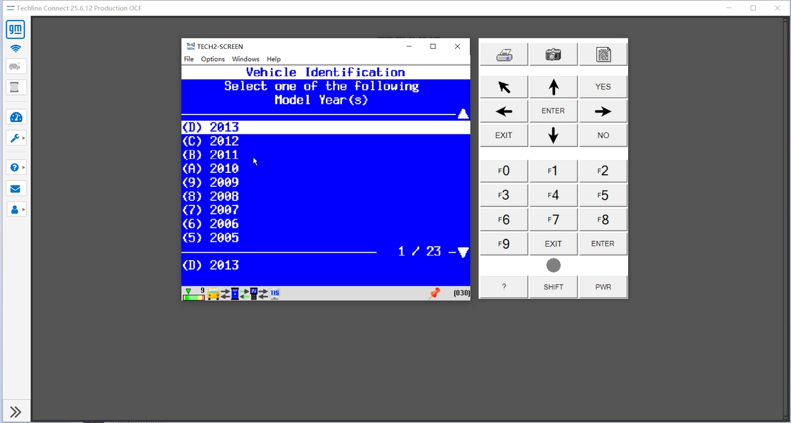Click the signal strength meter in status bar
Viewport: 791px width, 423px height.
point(193,294)
